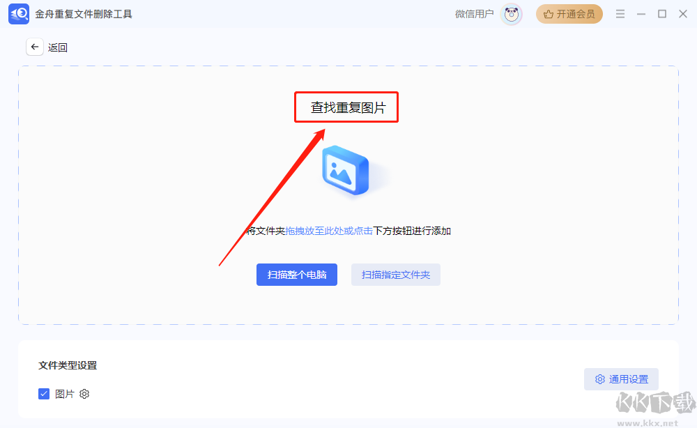697x428 pixels.
Task: Click the 开通会员 membership button
Action: click(x=569, y=13)
